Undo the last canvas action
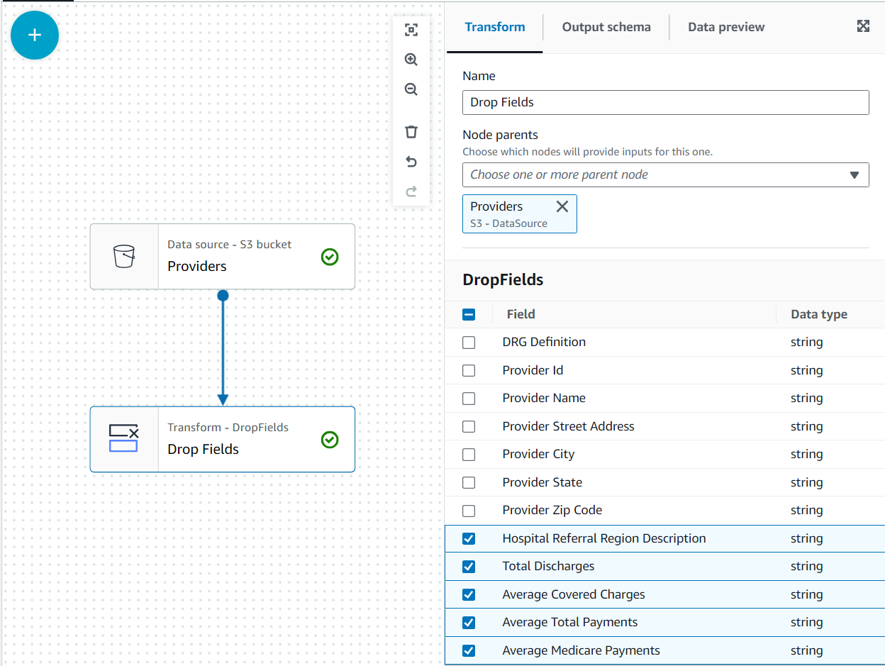Screen dimensions: 885x666 pos(411,162)
